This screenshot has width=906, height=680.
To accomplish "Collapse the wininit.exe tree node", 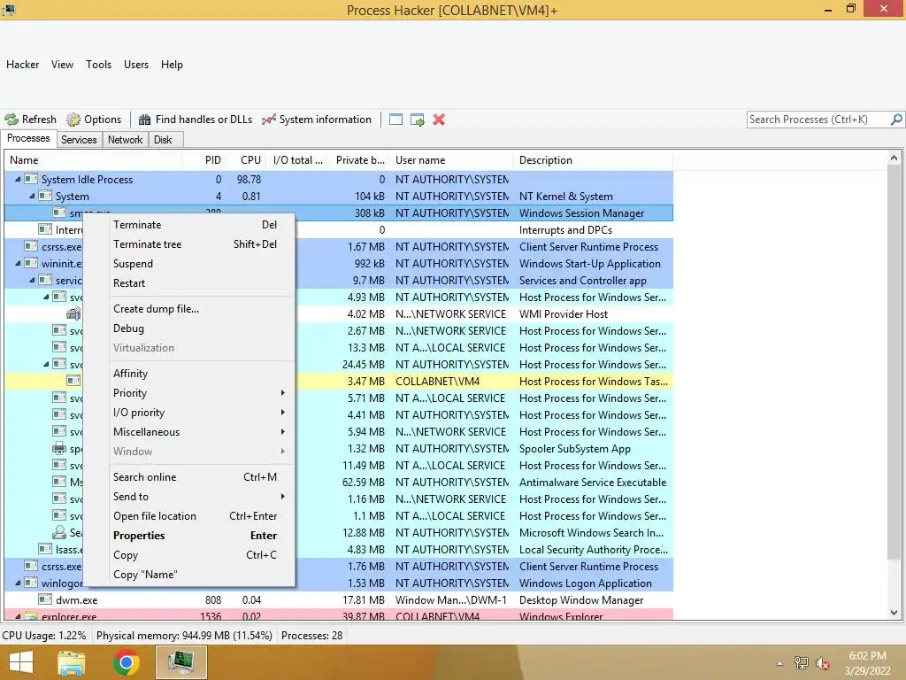I will point(18,263).
